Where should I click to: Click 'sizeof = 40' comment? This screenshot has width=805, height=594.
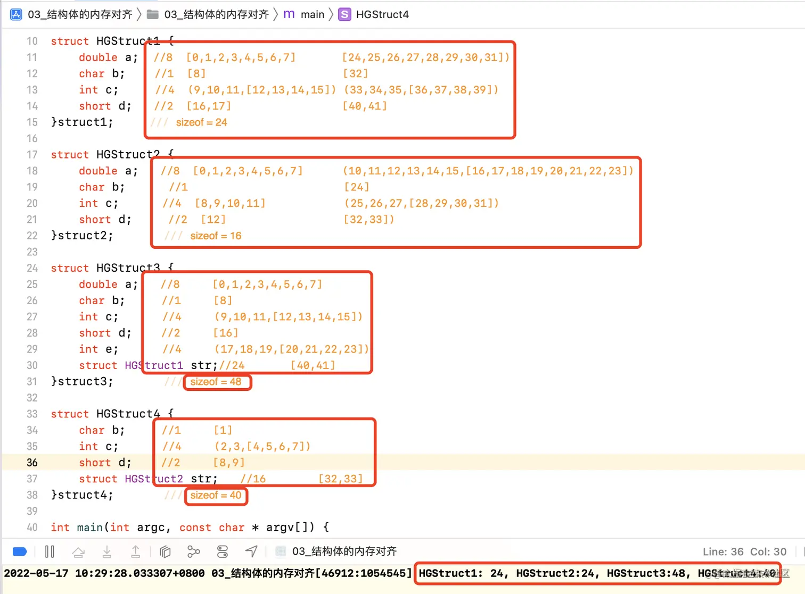(x=216, y=495)
